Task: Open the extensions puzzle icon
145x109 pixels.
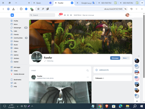Action: click(x=21, y=9)
